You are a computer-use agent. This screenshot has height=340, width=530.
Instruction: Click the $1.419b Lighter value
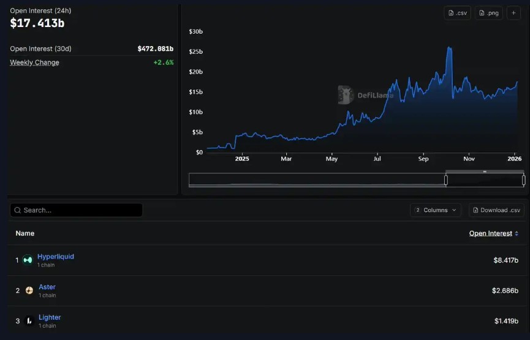click(506, 321)
